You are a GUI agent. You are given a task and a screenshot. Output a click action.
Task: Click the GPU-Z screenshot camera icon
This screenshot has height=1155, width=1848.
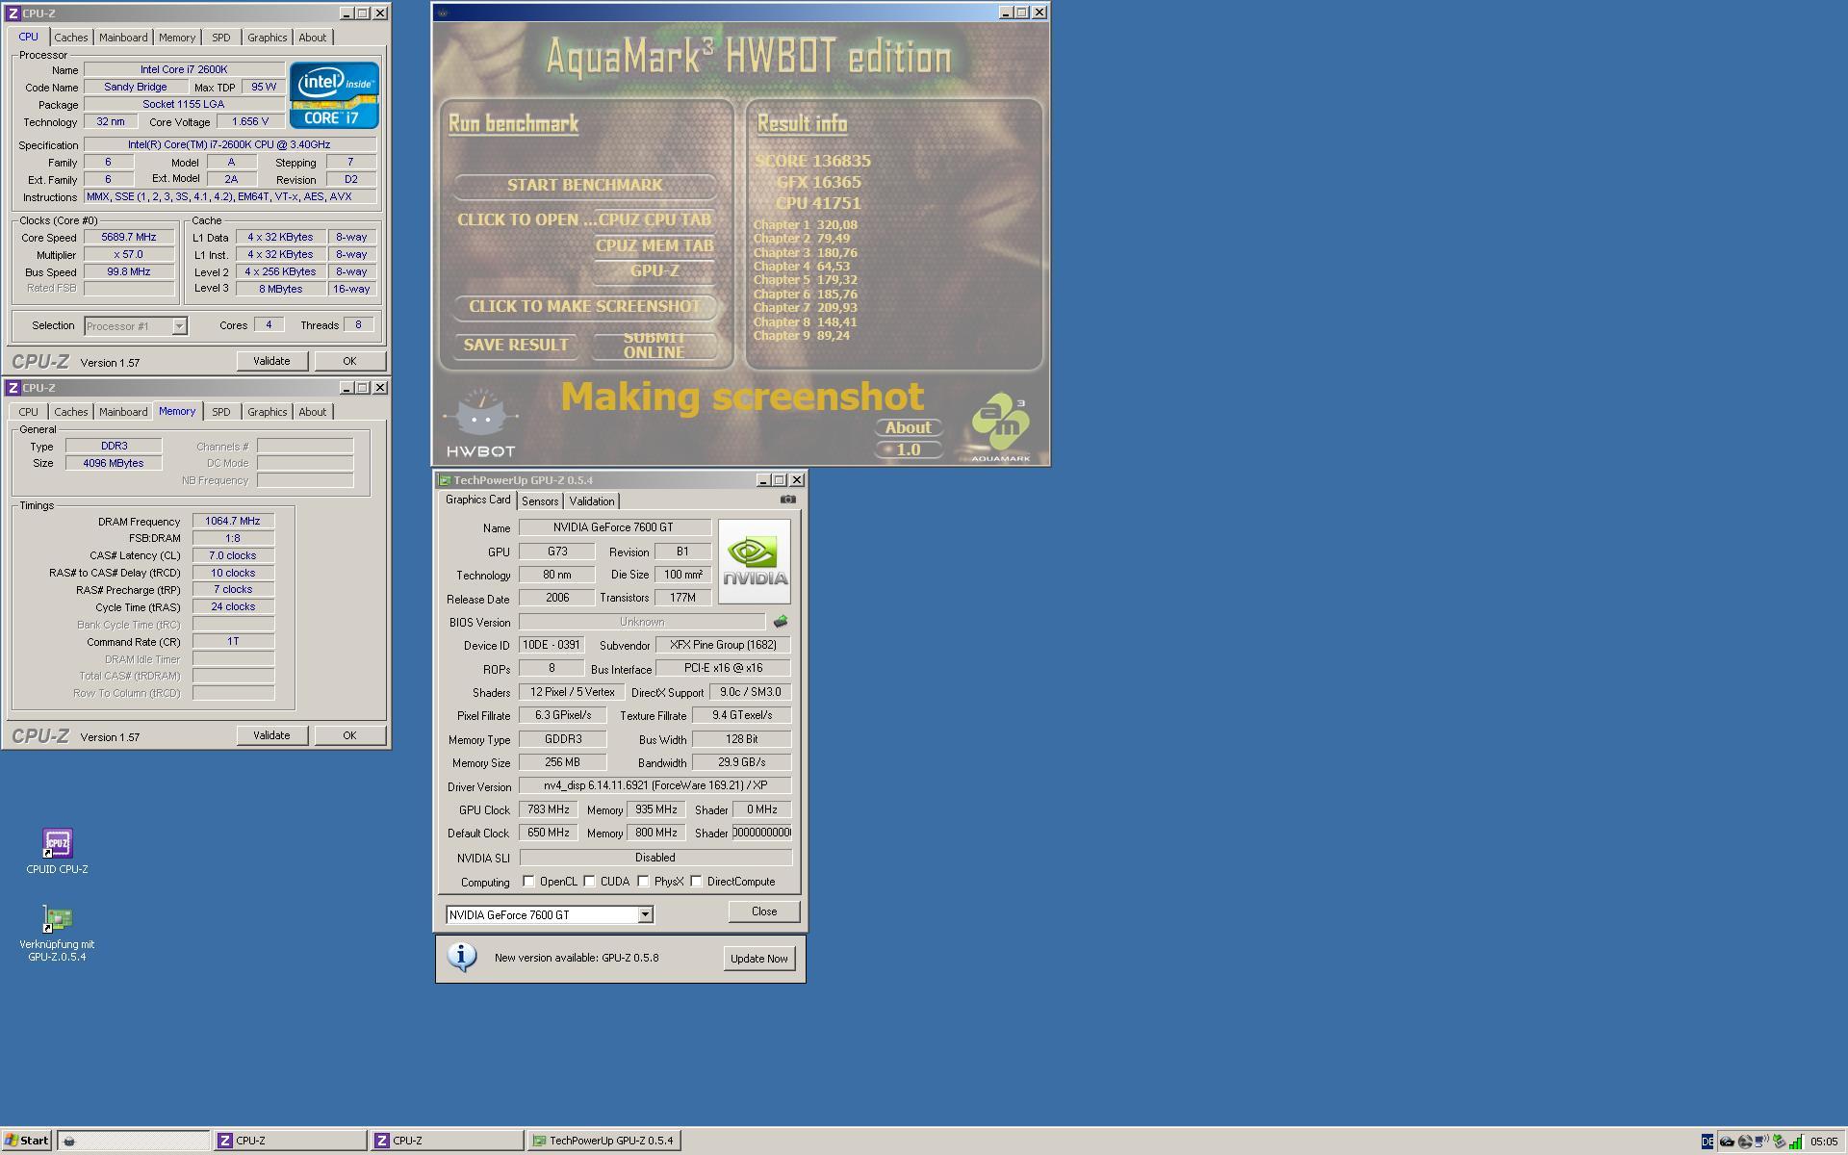click(x=788, y=500)
